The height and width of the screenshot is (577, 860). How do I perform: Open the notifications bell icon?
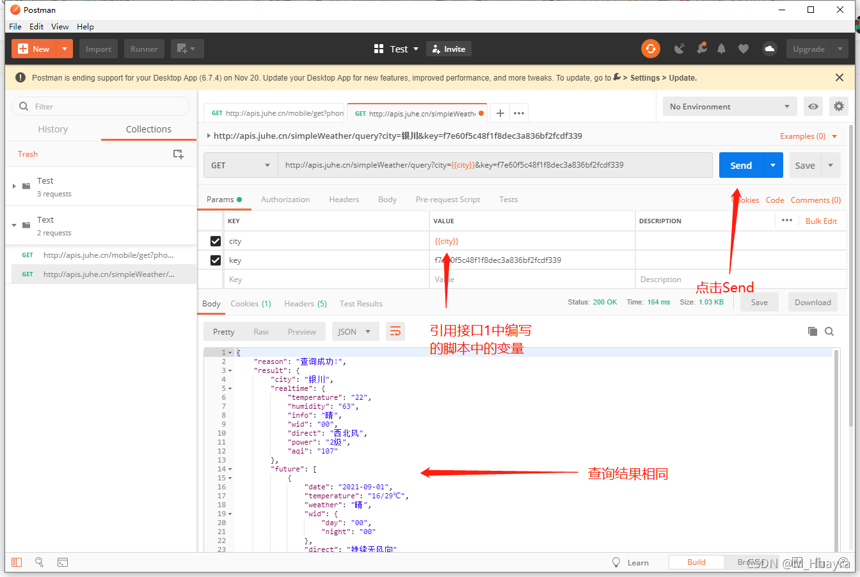tap(722, 49)
